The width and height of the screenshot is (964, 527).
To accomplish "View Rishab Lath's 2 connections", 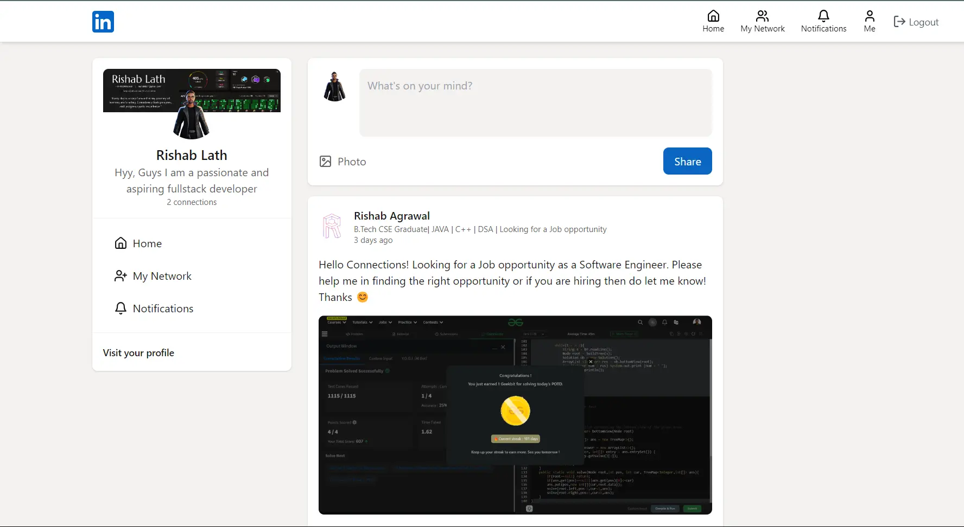I will [x=191, y=202].
